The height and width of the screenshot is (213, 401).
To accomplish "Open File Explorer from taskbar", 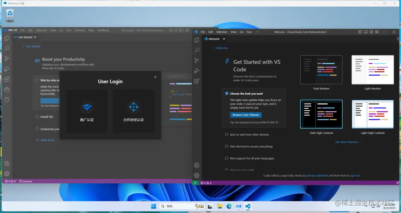I will [x=220, y=206].
